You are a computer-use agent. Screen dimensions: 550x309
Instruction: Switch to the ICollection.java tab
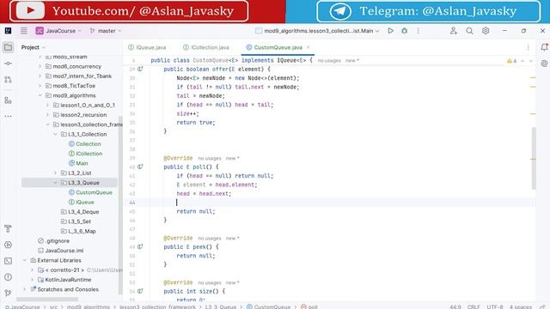pyautogui.click(x=206, y=47)
